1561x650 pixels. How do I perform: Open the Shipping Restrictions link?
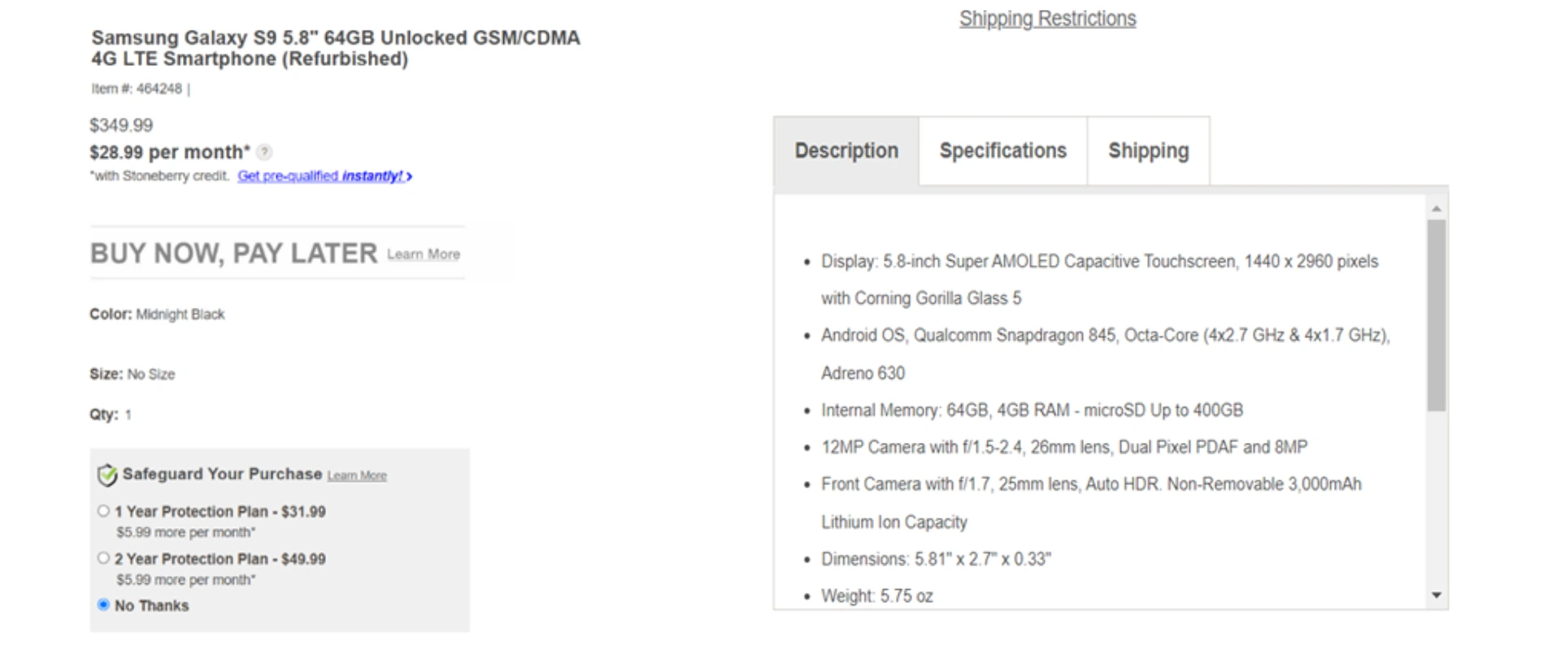(x=1047, y=18)
